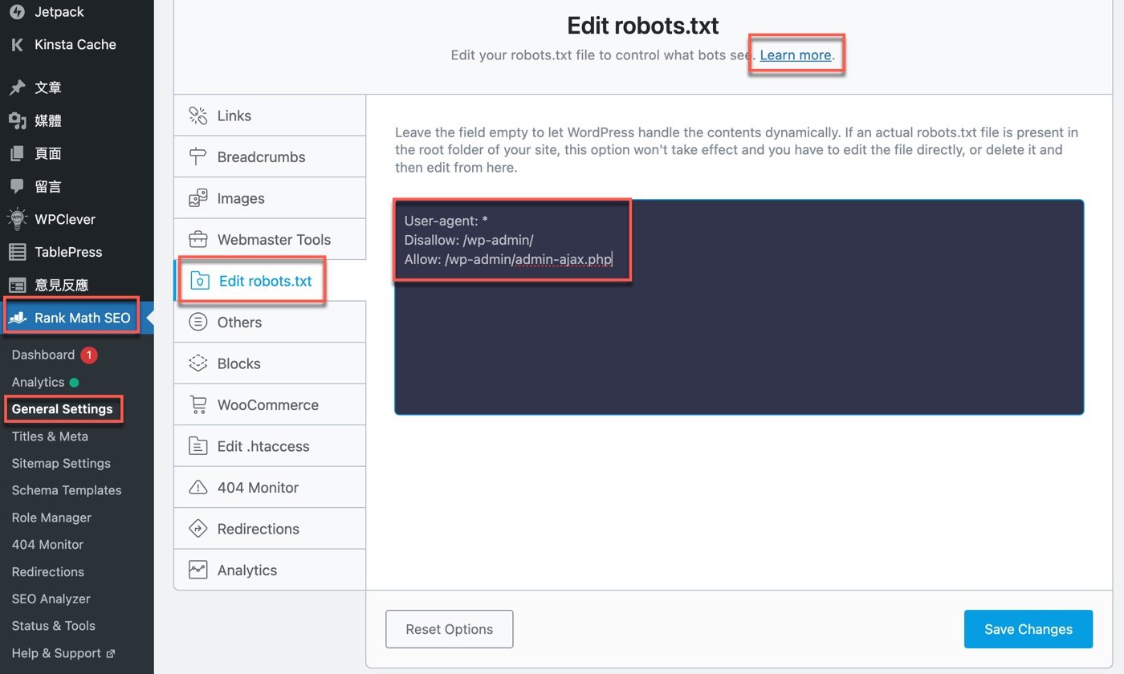Click the 404 Monitor warning triangle icon

[198, 487]
